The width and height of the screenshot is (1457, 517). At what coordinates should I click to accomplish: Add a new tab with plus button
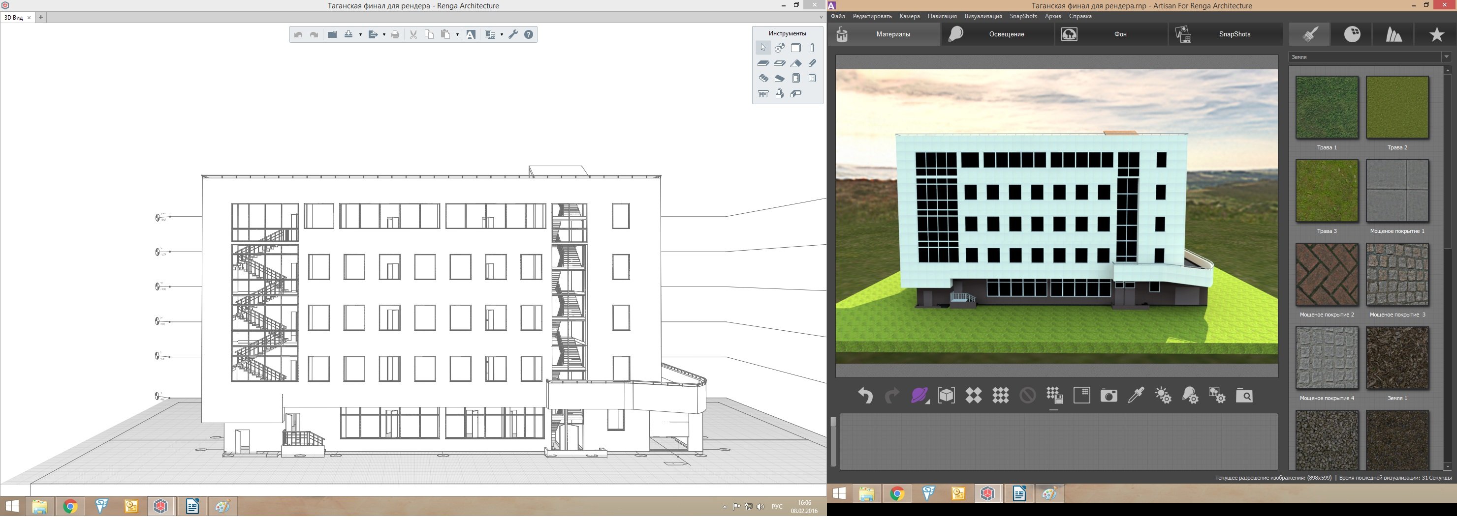tap(41, 18)
